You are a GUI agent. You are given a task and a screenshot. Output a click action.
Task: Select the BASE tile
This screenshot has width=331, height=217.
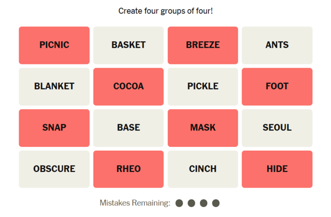tap(128, 128)
